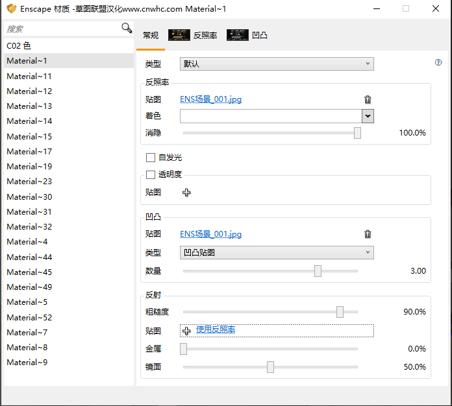Click the 着色 color swatch field
The image size is (452, 406).
(271, 116)
